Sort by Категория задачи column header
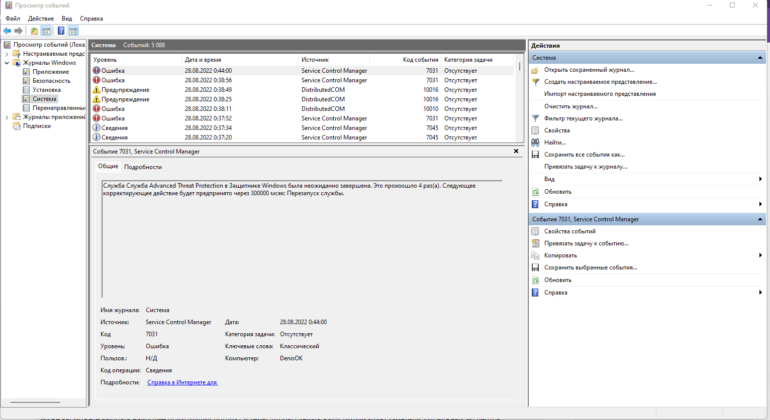 [477, 60]
